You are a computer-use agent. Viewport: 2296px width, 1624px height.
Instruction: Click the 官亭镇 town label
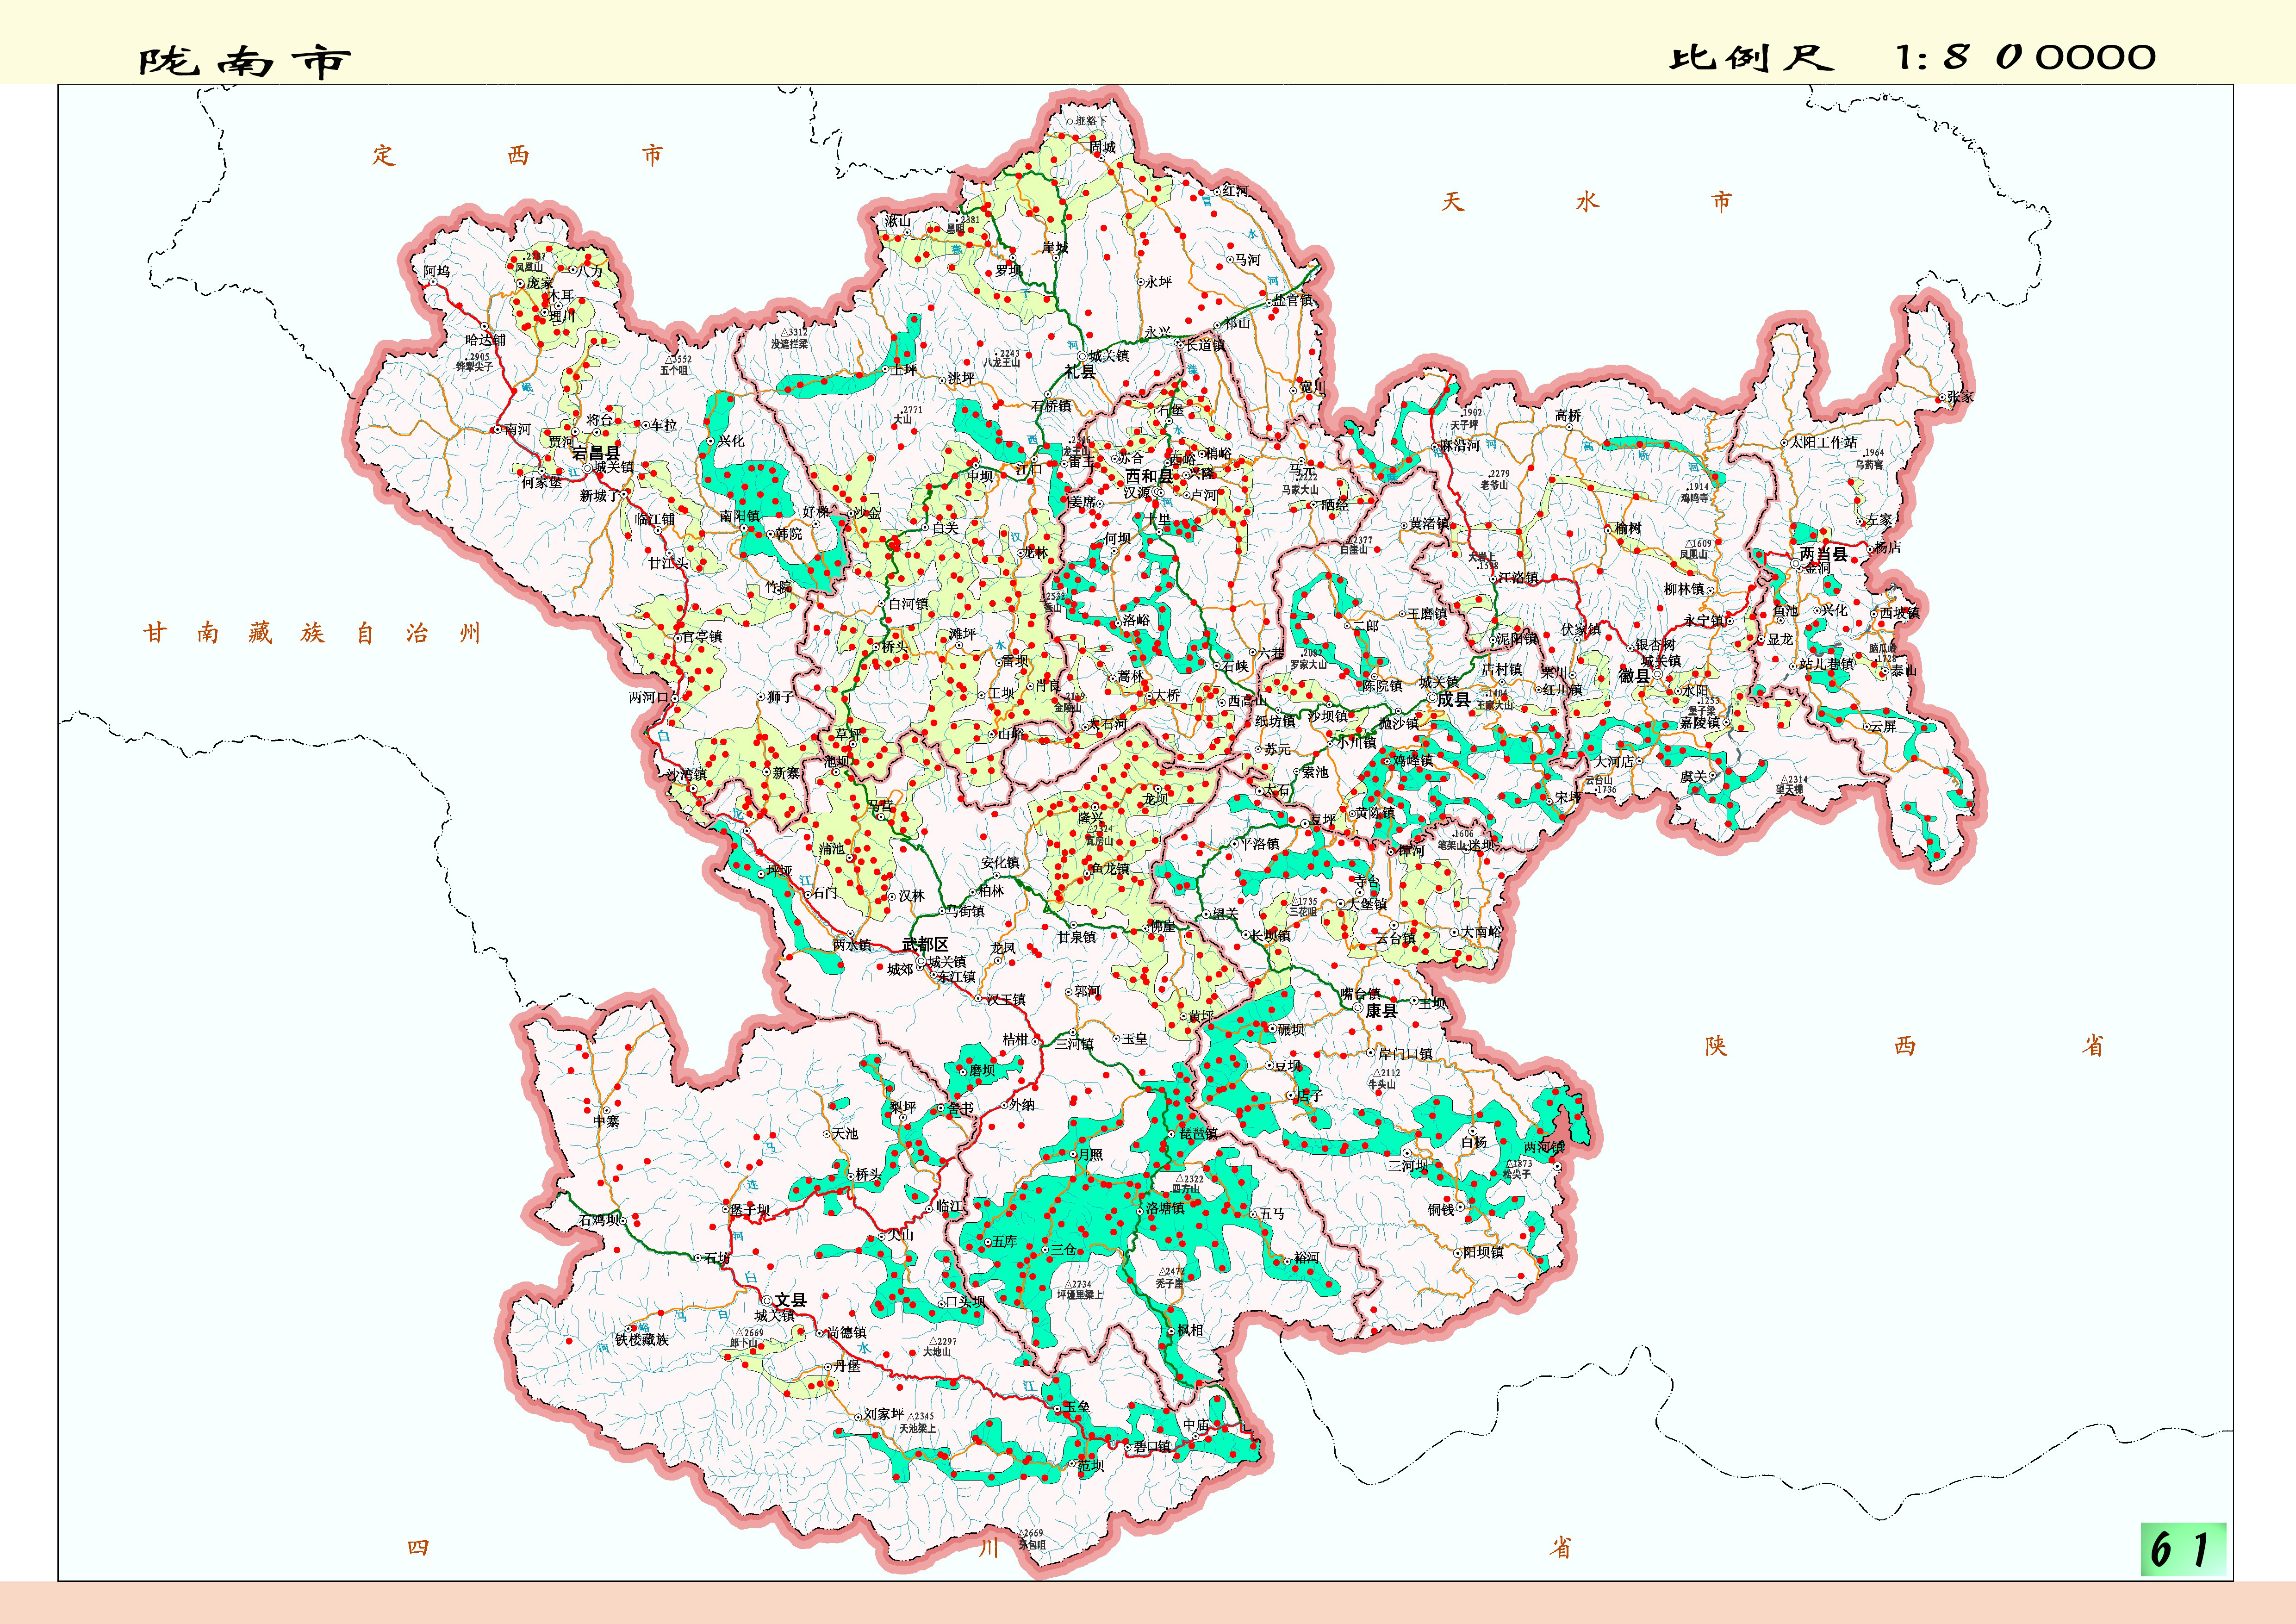(x=702, y=637)
